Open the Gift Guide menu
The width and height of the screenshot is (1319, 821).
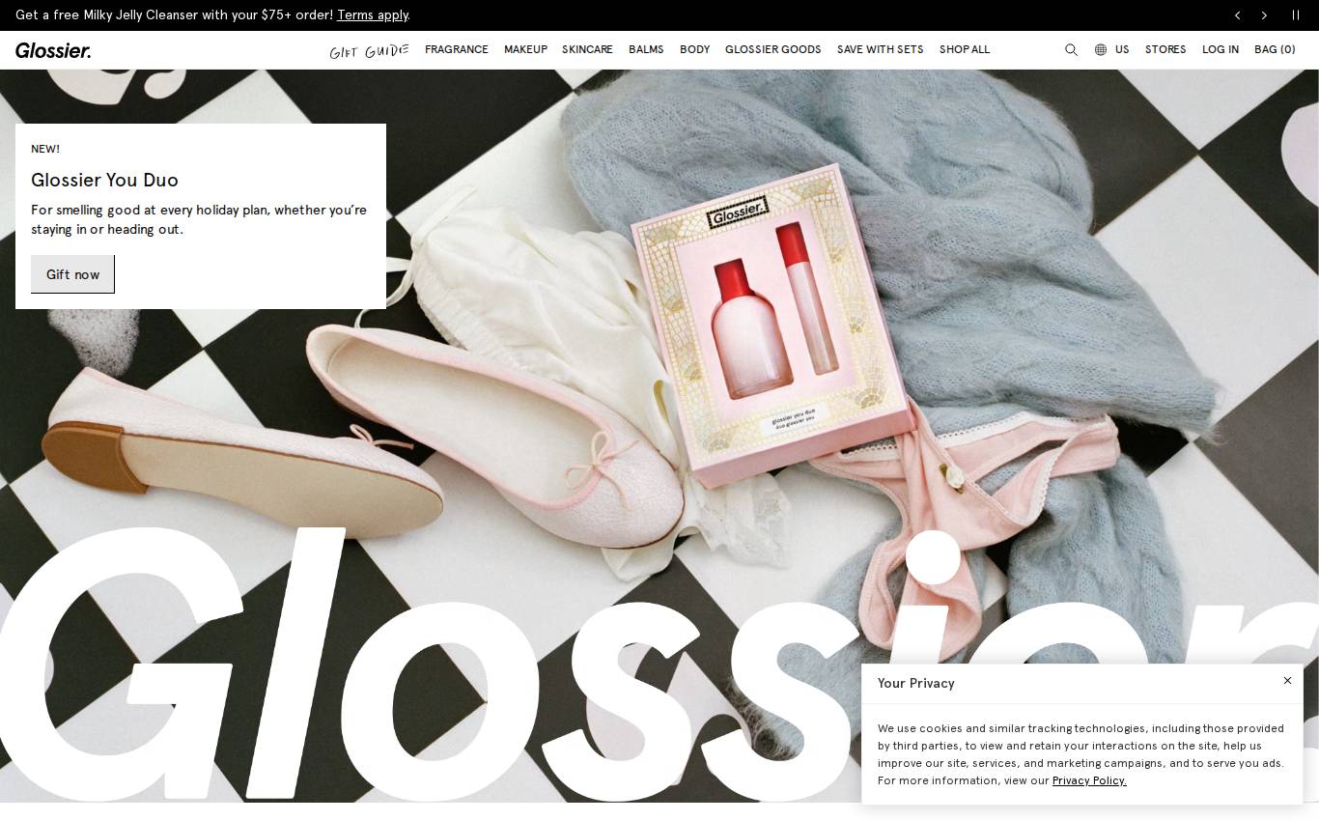369,50
